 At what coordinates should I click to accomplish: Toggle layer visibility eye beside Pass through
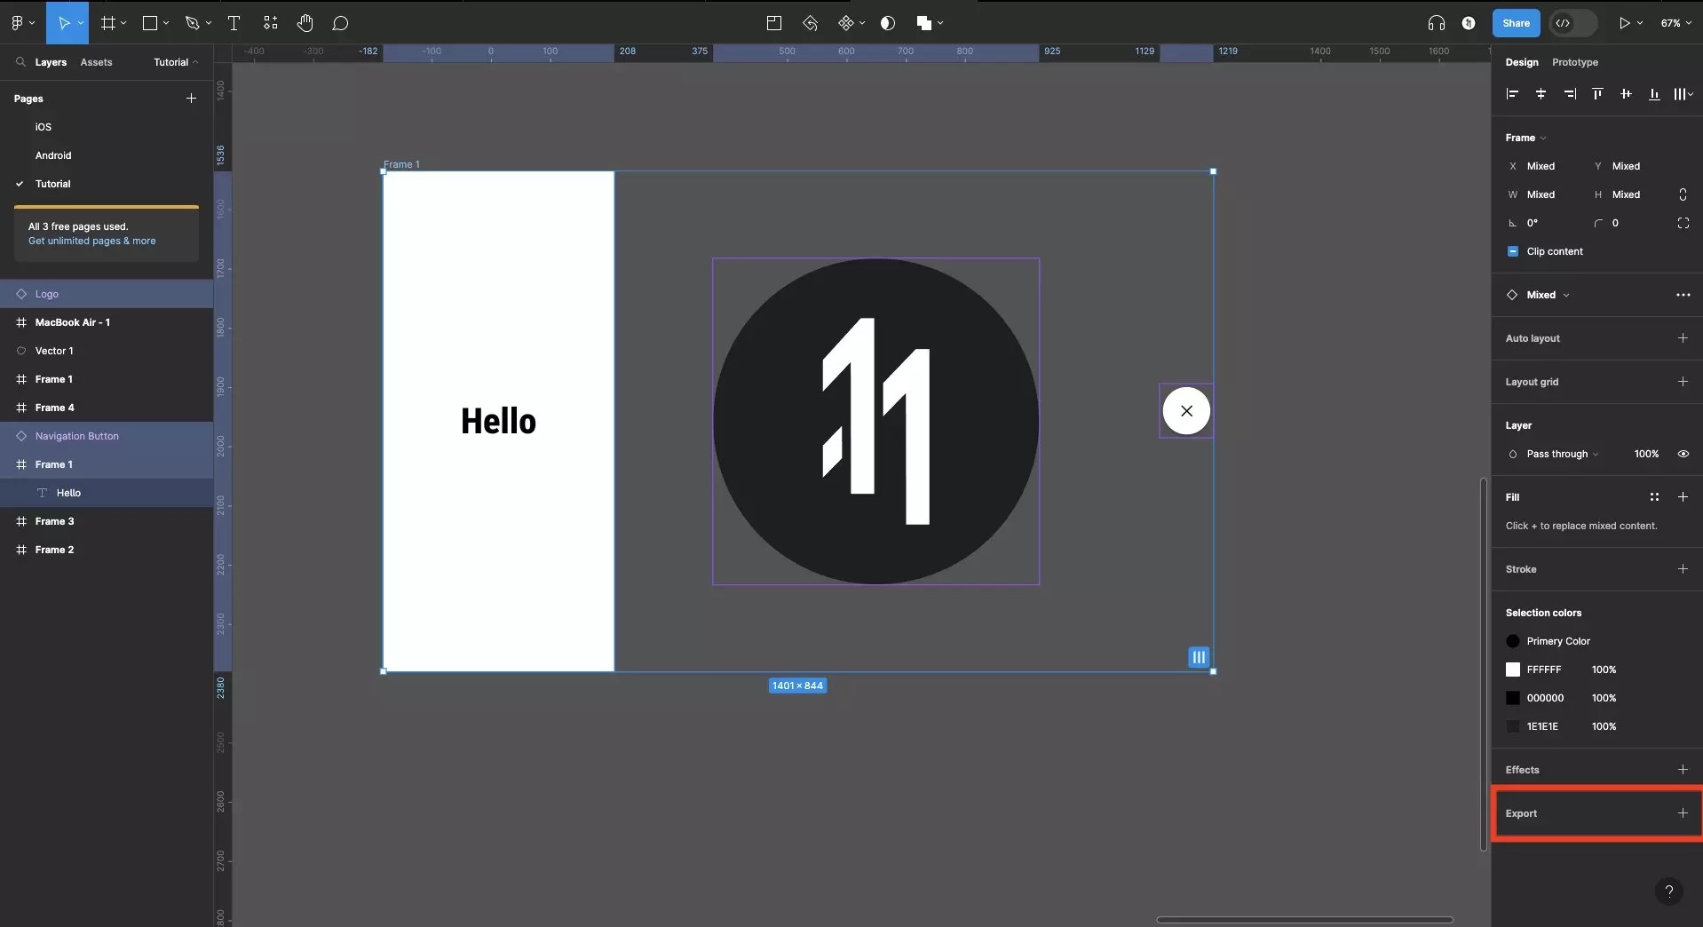pyautogui.click(x=1684, y=455)
